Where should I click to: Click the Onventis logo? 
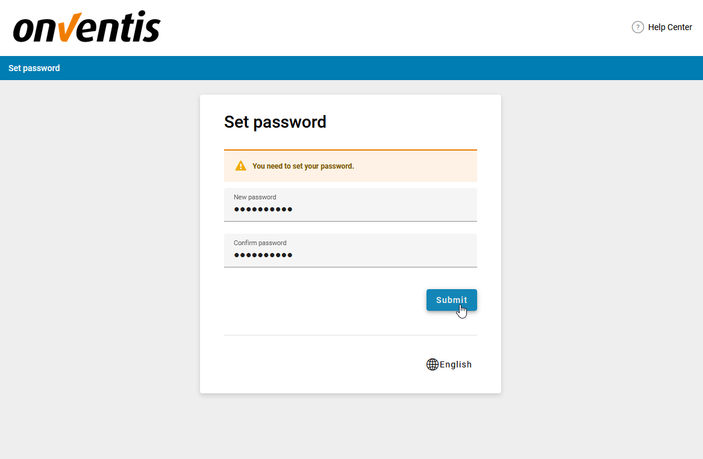point(86,27)
